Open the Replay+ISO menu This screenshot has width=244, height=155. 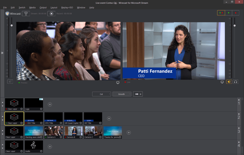click(67, 7)
